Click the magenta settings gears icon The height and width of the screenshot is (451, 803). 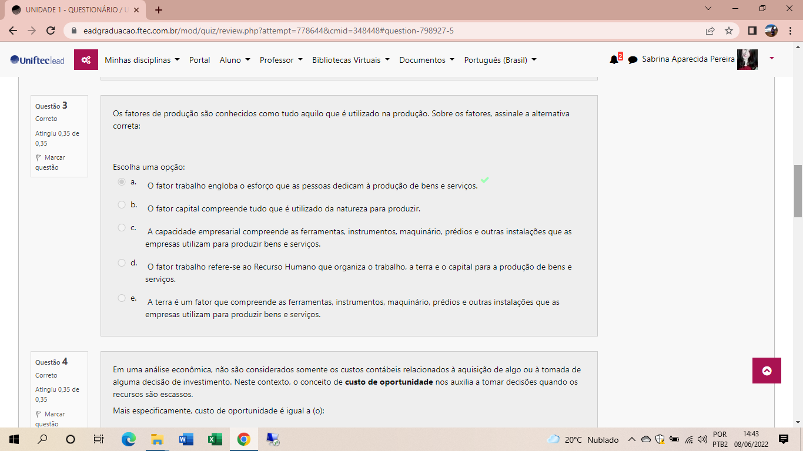[x=86, y=60]
